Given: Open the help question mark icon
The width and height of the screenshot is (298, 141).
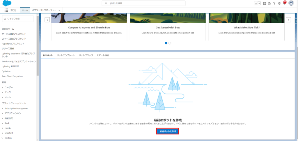Looking at the screenshot, I should click(274, 3).
